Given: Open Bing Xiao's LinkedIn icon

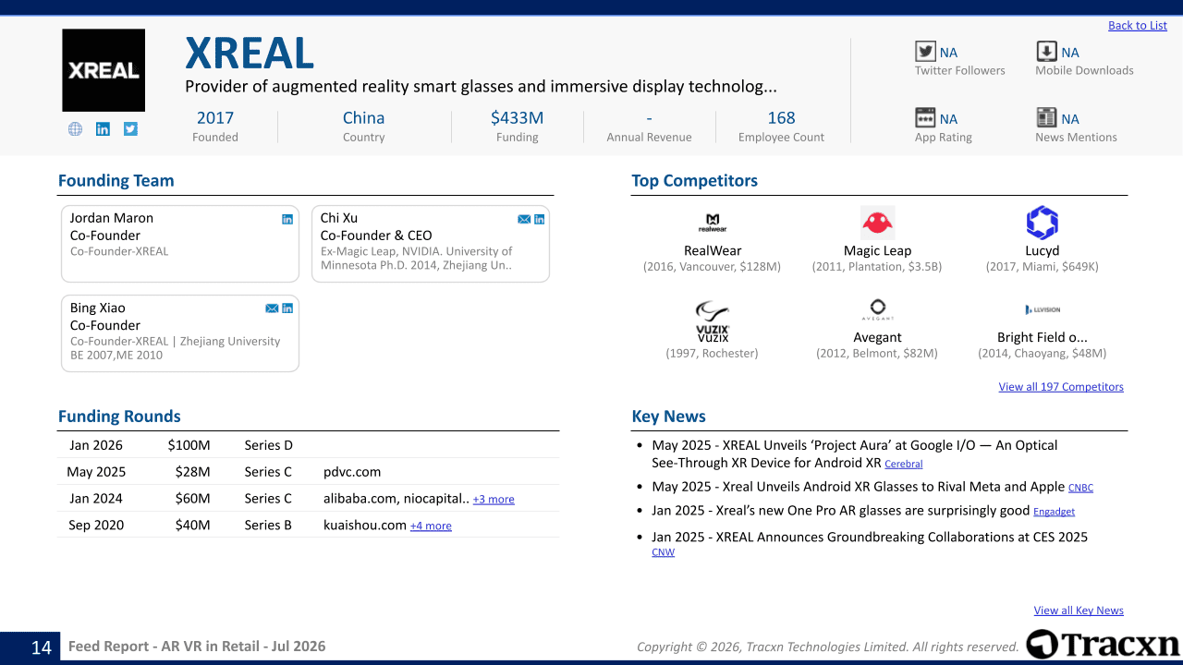Looking at the screenshot, I should coord(287,308).
